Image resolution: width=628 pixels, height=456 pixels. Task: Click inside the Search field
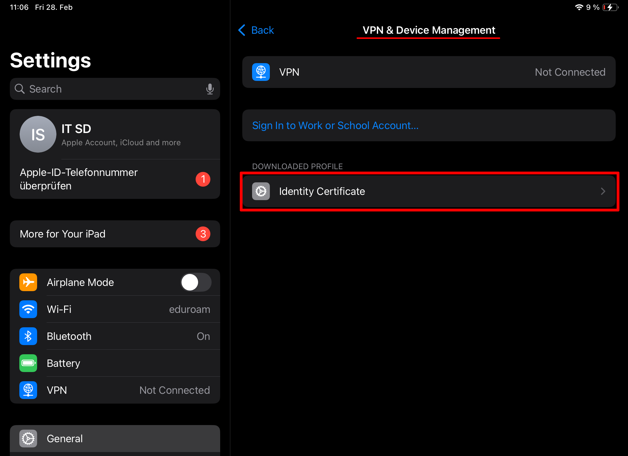[x=92, y=89]
